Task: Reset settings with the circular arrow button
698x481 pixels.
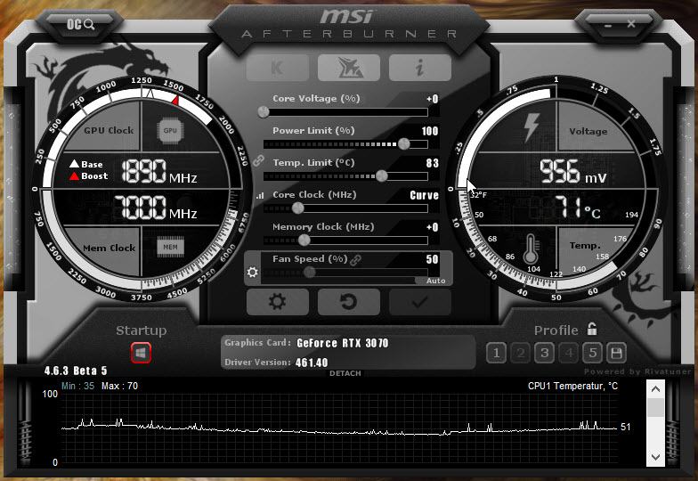Action: [349, 302]
